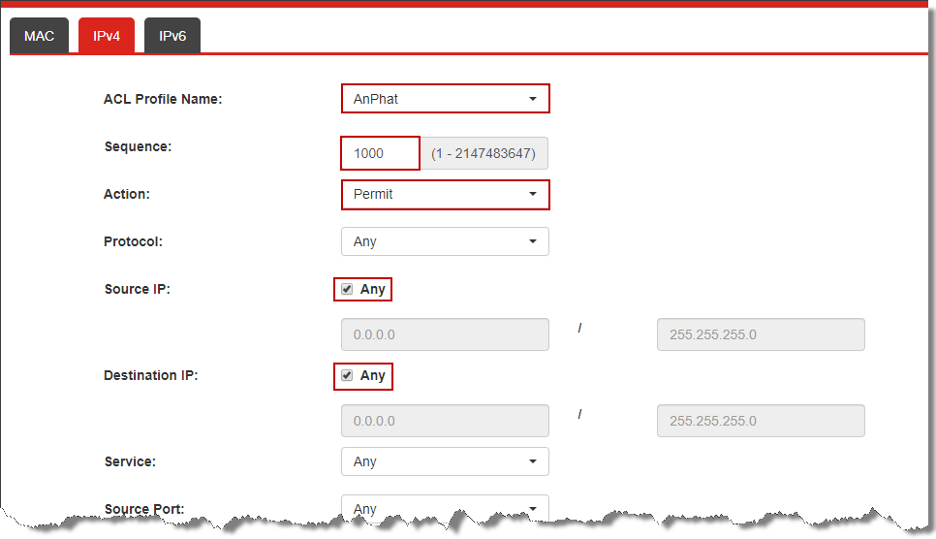The image size is (936, 539).
Task: Click the Service label
Action: 130,461
